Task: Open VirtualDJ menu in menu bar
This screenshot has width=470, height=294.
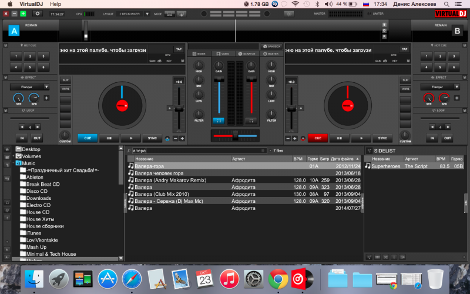Action: click(32, 4)
